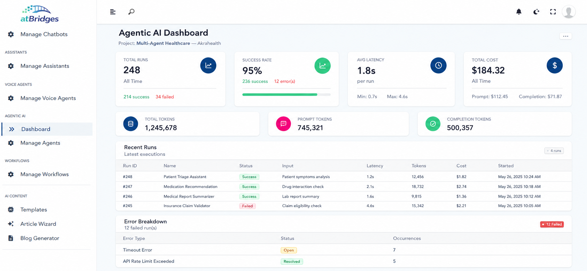Click the Success badge for run #248
Screen dimensions: 587x271
tap(249, 177)
